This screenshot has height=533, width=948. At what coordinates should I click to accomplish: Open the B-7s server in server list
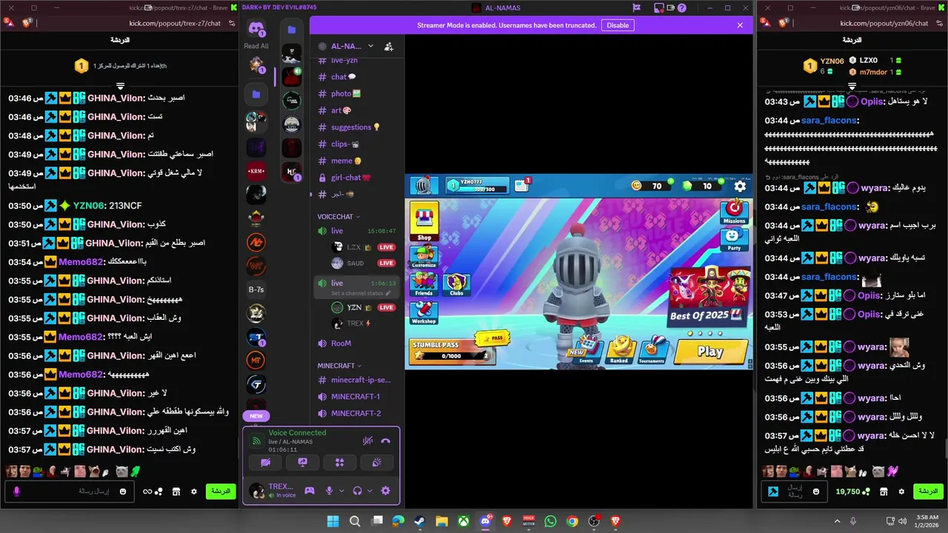[256, 289]
